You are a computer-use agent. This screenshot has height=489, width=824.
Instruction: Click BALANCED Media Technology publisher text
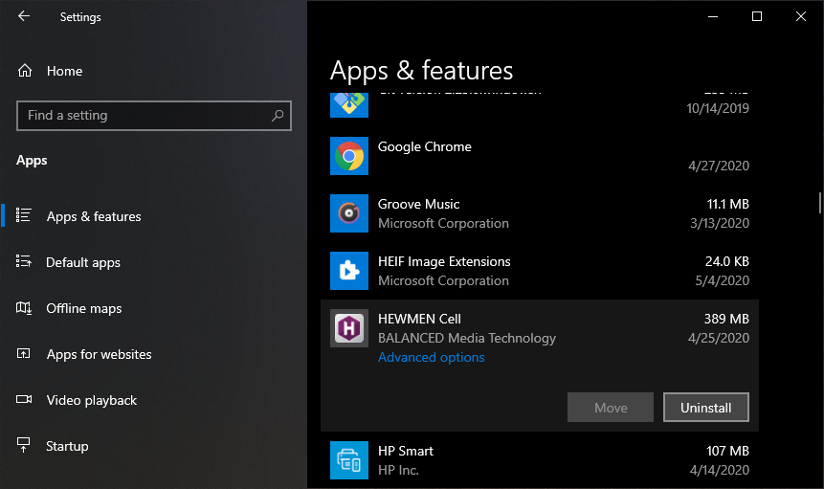[x=467, y=338]
